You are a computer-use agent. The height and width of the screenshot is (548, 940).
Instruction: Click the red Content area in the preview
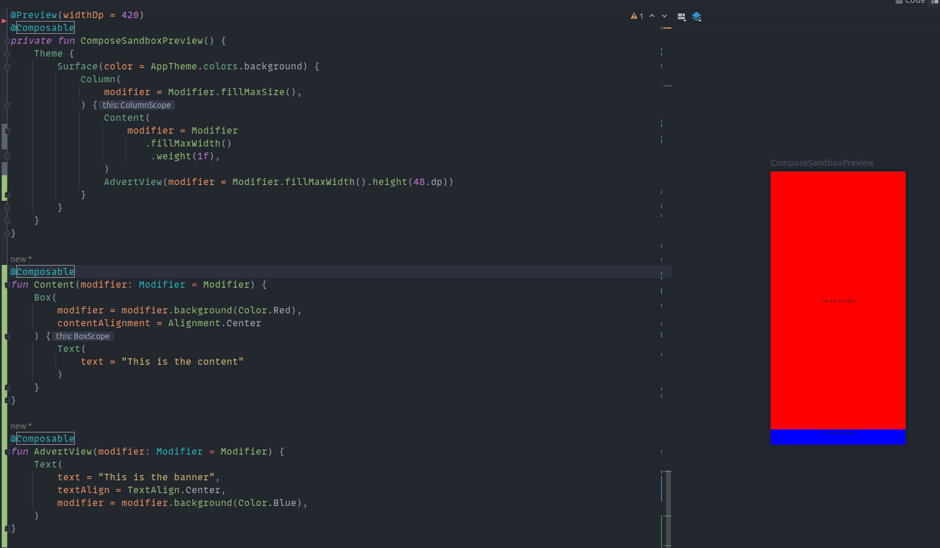[x=838, y=300]
